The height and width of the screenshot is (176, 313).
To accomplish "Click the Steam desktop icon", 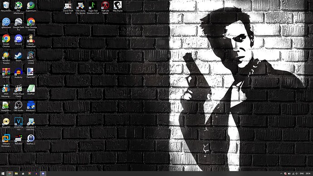I will [x=18, y=56].
